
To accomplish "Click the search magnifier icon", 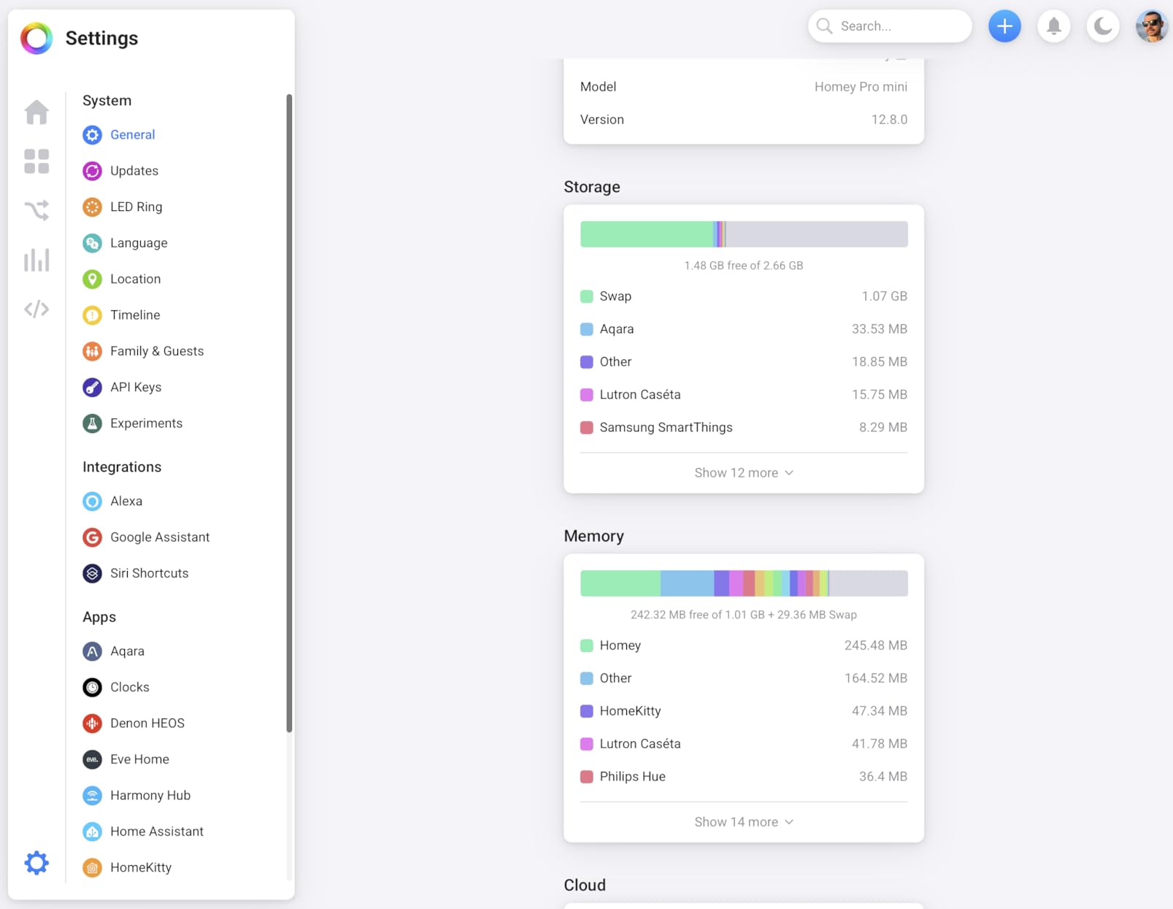I will click(x=824, y=26).
